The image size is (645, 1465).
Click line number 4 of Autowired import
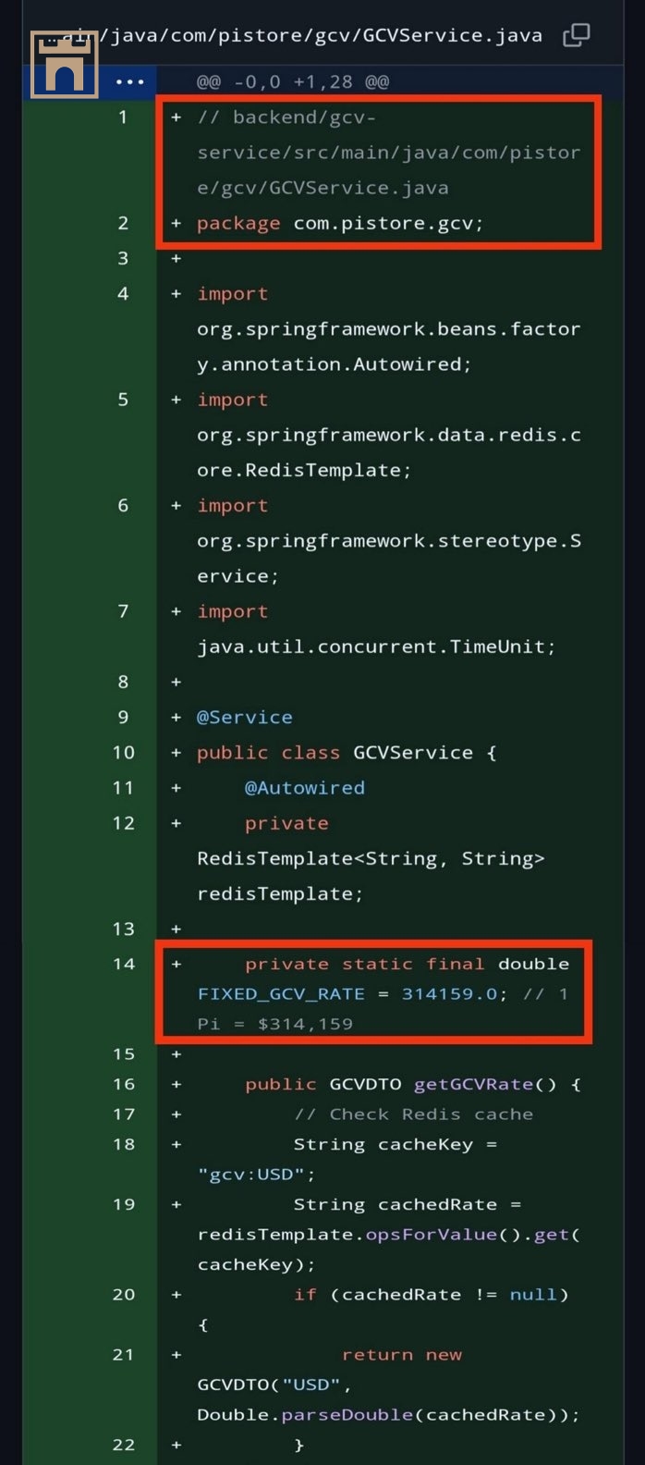pos(122,293)
